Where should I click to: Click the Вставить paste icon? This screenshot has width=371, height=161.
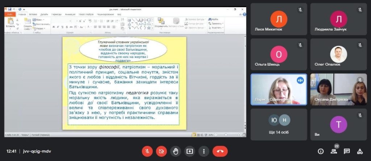pos(11,22)
